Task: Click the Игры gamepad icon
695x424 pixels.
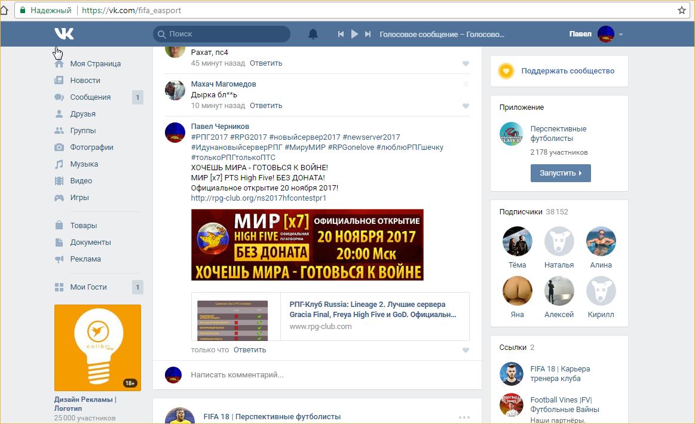Action: click(x=59, y=198)
